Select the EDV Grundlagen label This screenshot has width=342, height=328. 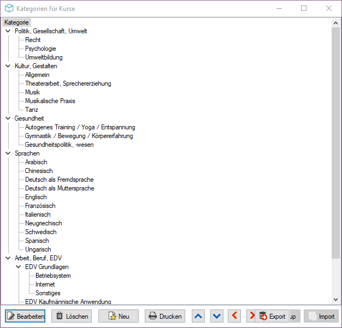[x=46, y=267]
